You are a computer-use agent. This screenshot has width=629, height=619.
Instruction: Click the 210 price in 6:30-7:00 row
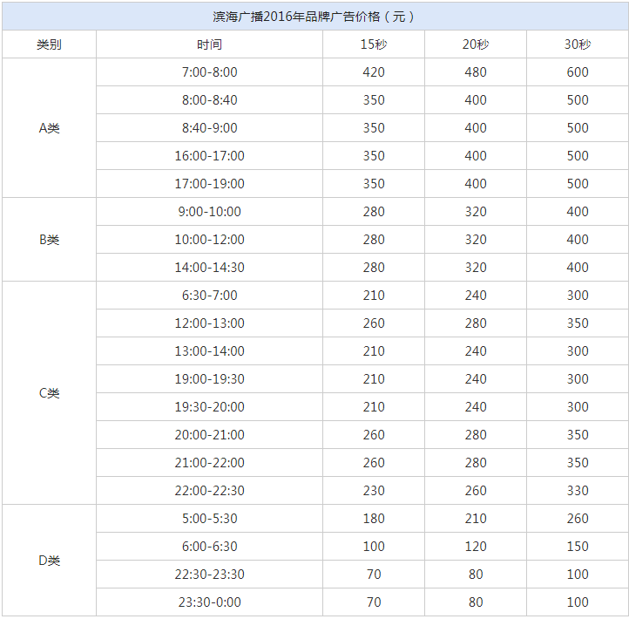374,296
